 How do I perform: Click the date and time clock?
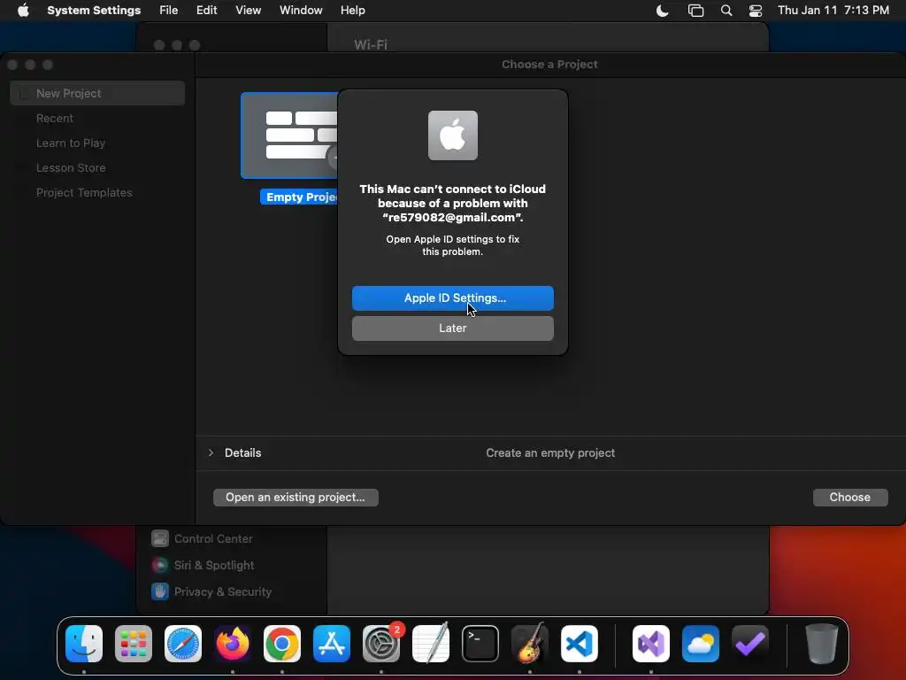[833, 11]
